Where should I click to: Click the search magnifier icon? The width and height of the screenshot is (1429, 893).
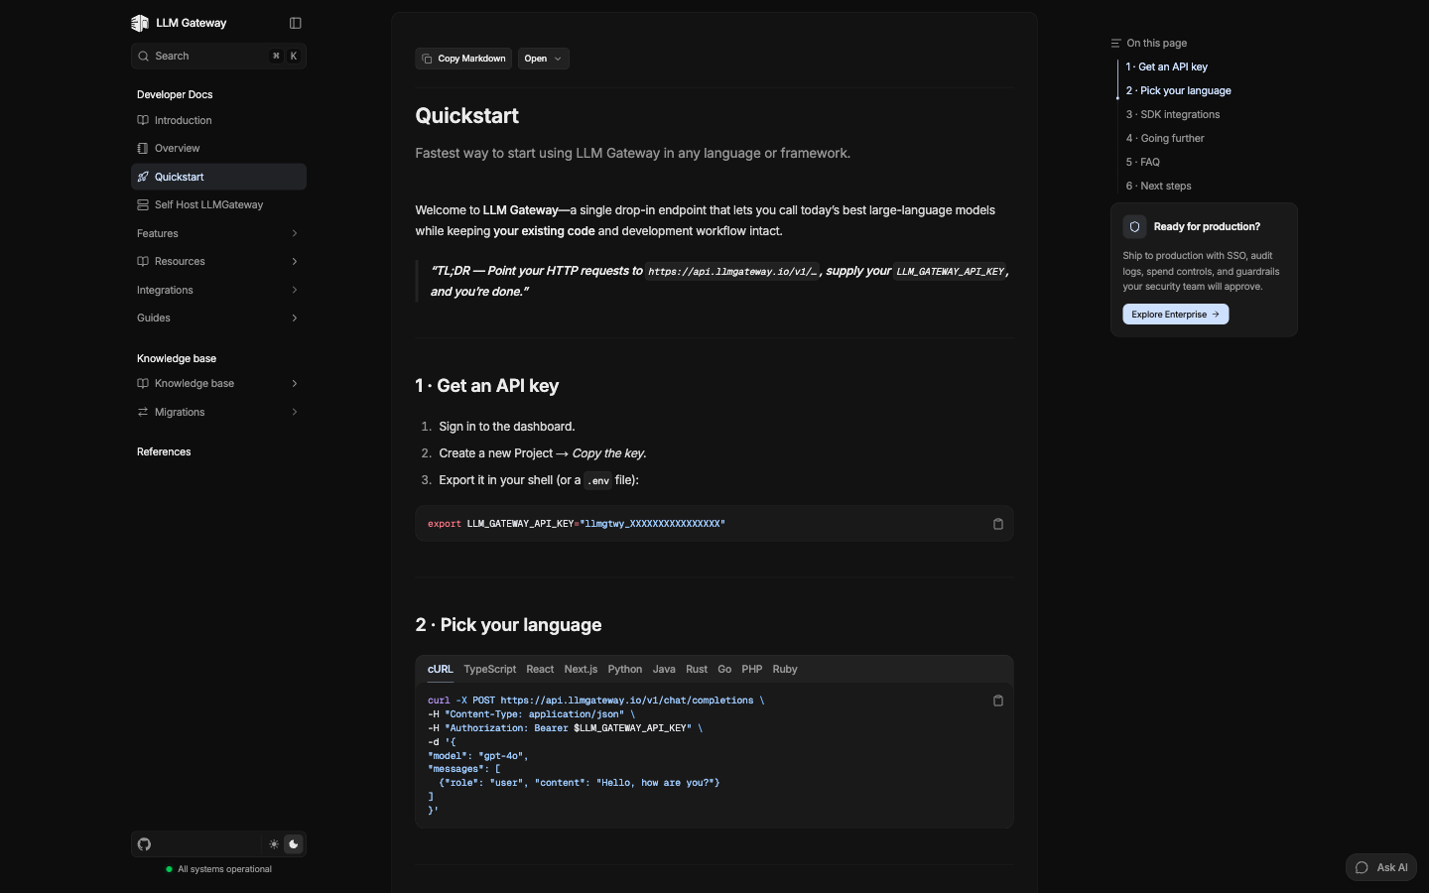click(x=144, y=57)
